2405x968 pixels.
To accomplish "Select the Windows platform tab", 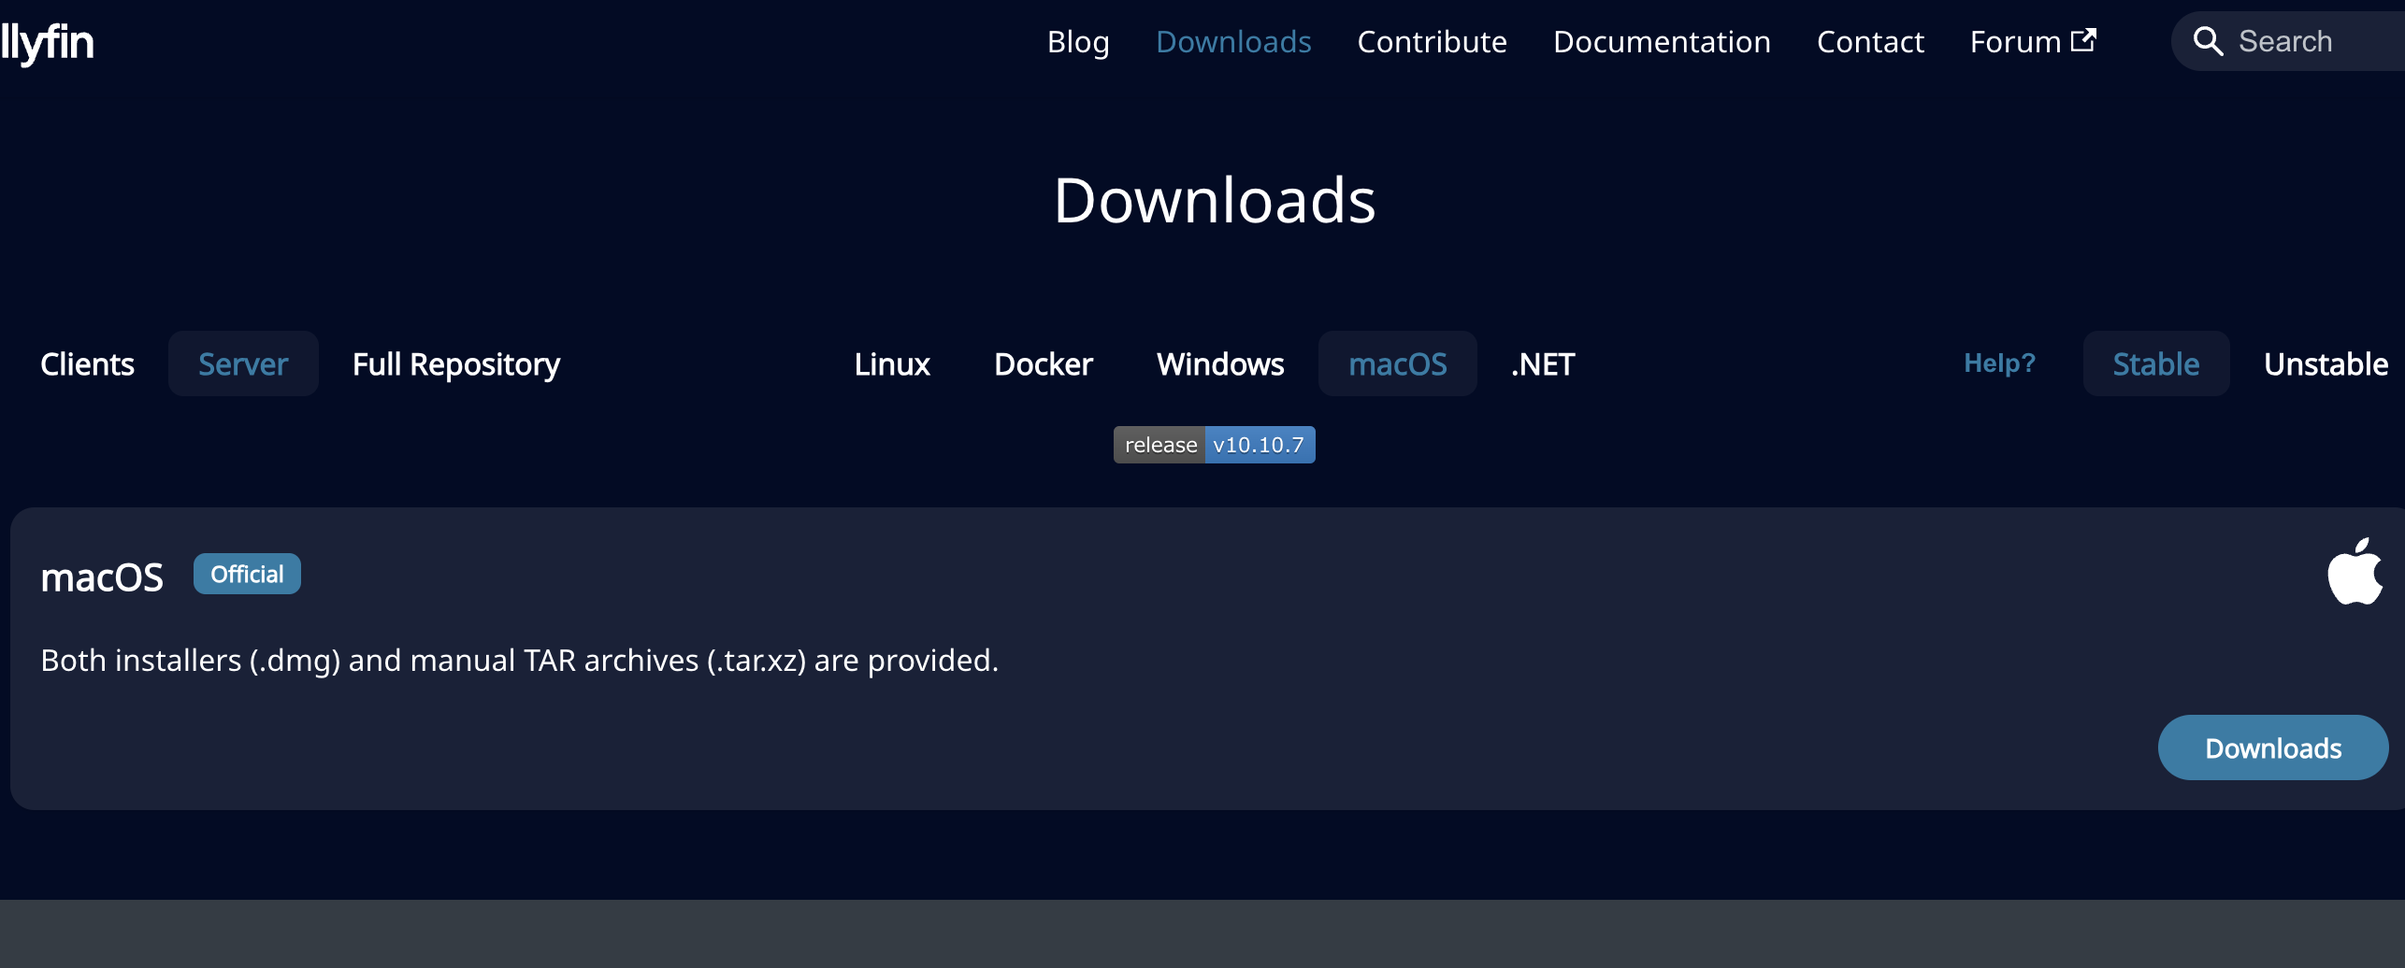I will (x=1220, y=363).
